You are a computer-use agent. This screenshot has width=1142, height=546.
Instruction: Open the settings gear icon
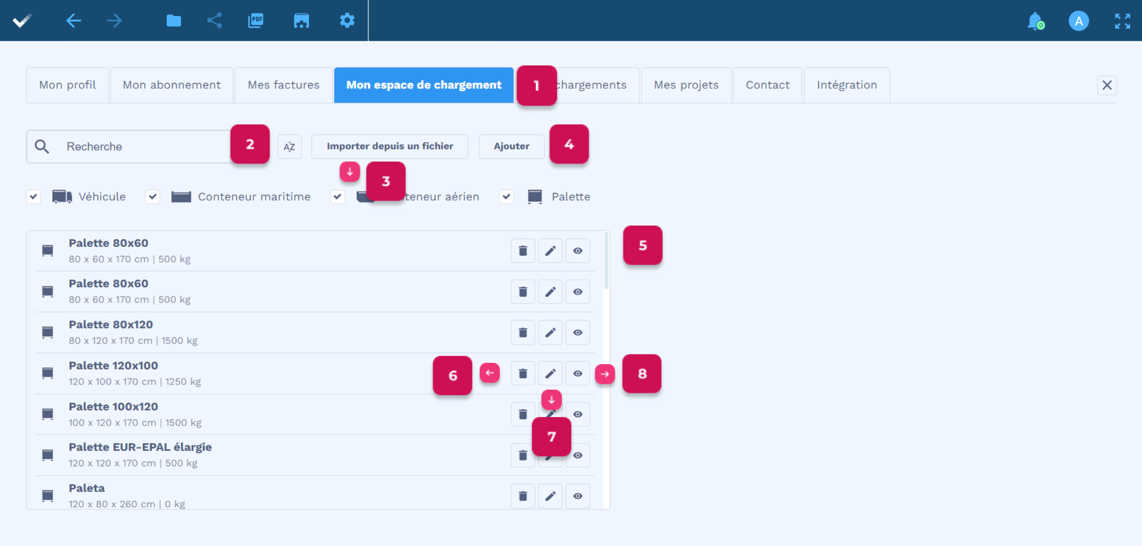click(347, 21)
